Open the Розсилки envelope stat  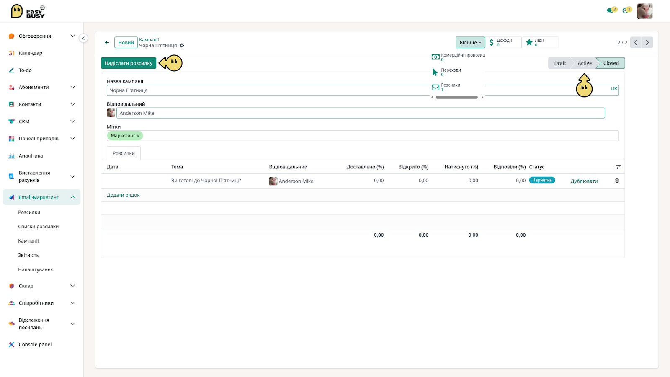[458, 87]
